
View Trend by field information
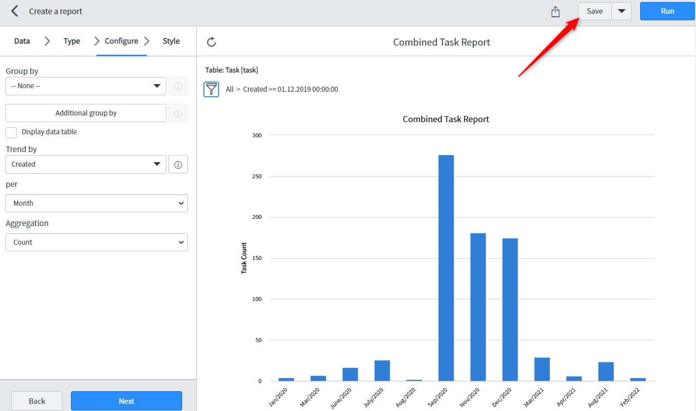coord(178,164)
